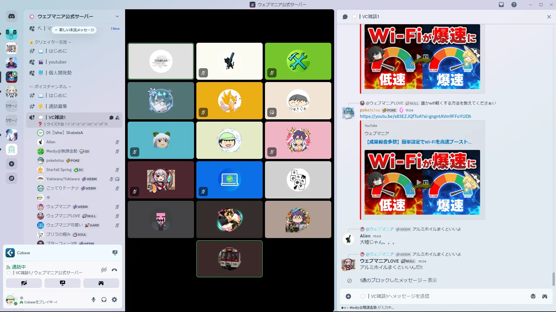Open user settings gear
This screenshot has height=312, width=556.
tap(114, 300)
